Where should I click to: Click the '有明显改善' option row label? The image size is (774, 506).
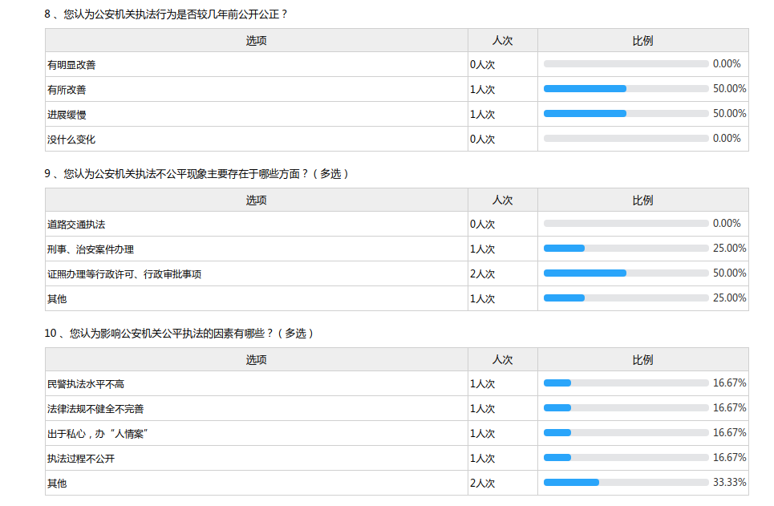click(71, 65)
